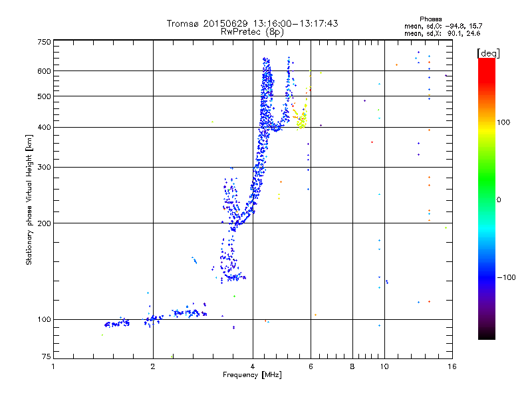Select the "mean, sd,O: -94.8, 15.7" statistic

[x=443, y=26]
